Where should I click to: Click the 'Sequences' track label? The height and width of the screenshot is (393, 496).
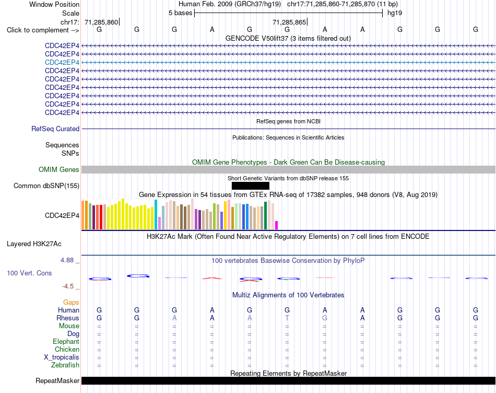(62, 145)
